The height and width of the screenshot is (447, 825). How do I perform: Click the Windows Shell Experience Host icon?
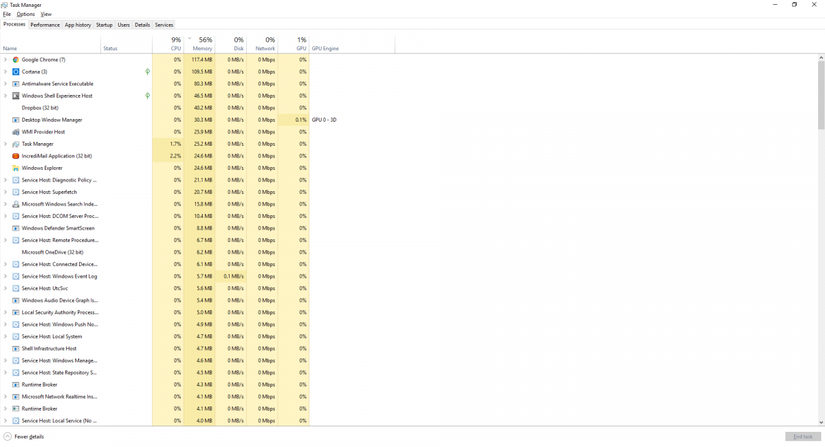click(x=16, y=96)
